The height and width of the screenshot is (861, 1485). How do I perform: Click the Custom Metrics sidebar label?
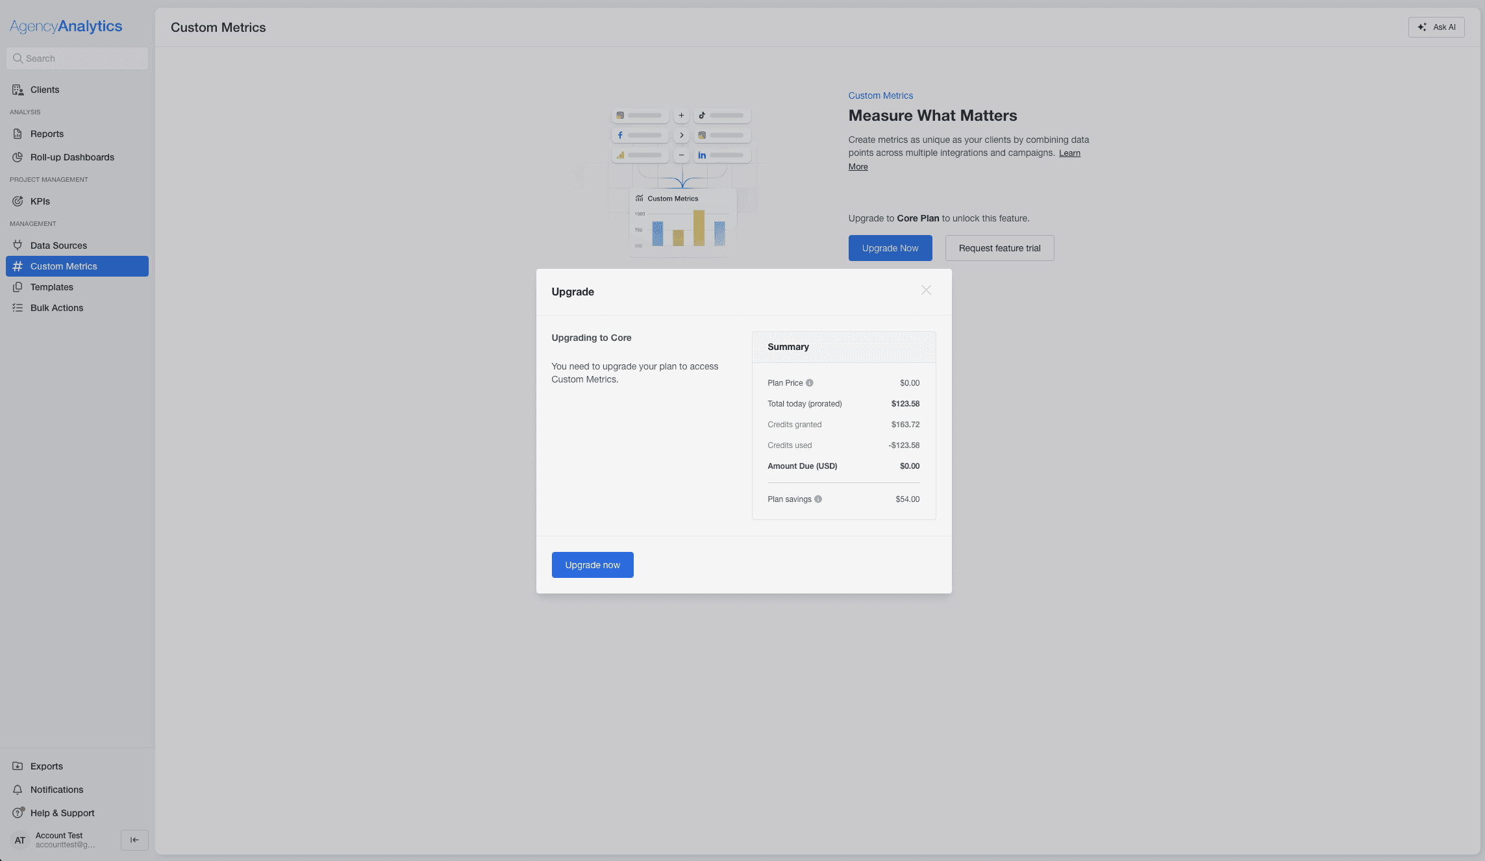[64, 266]
